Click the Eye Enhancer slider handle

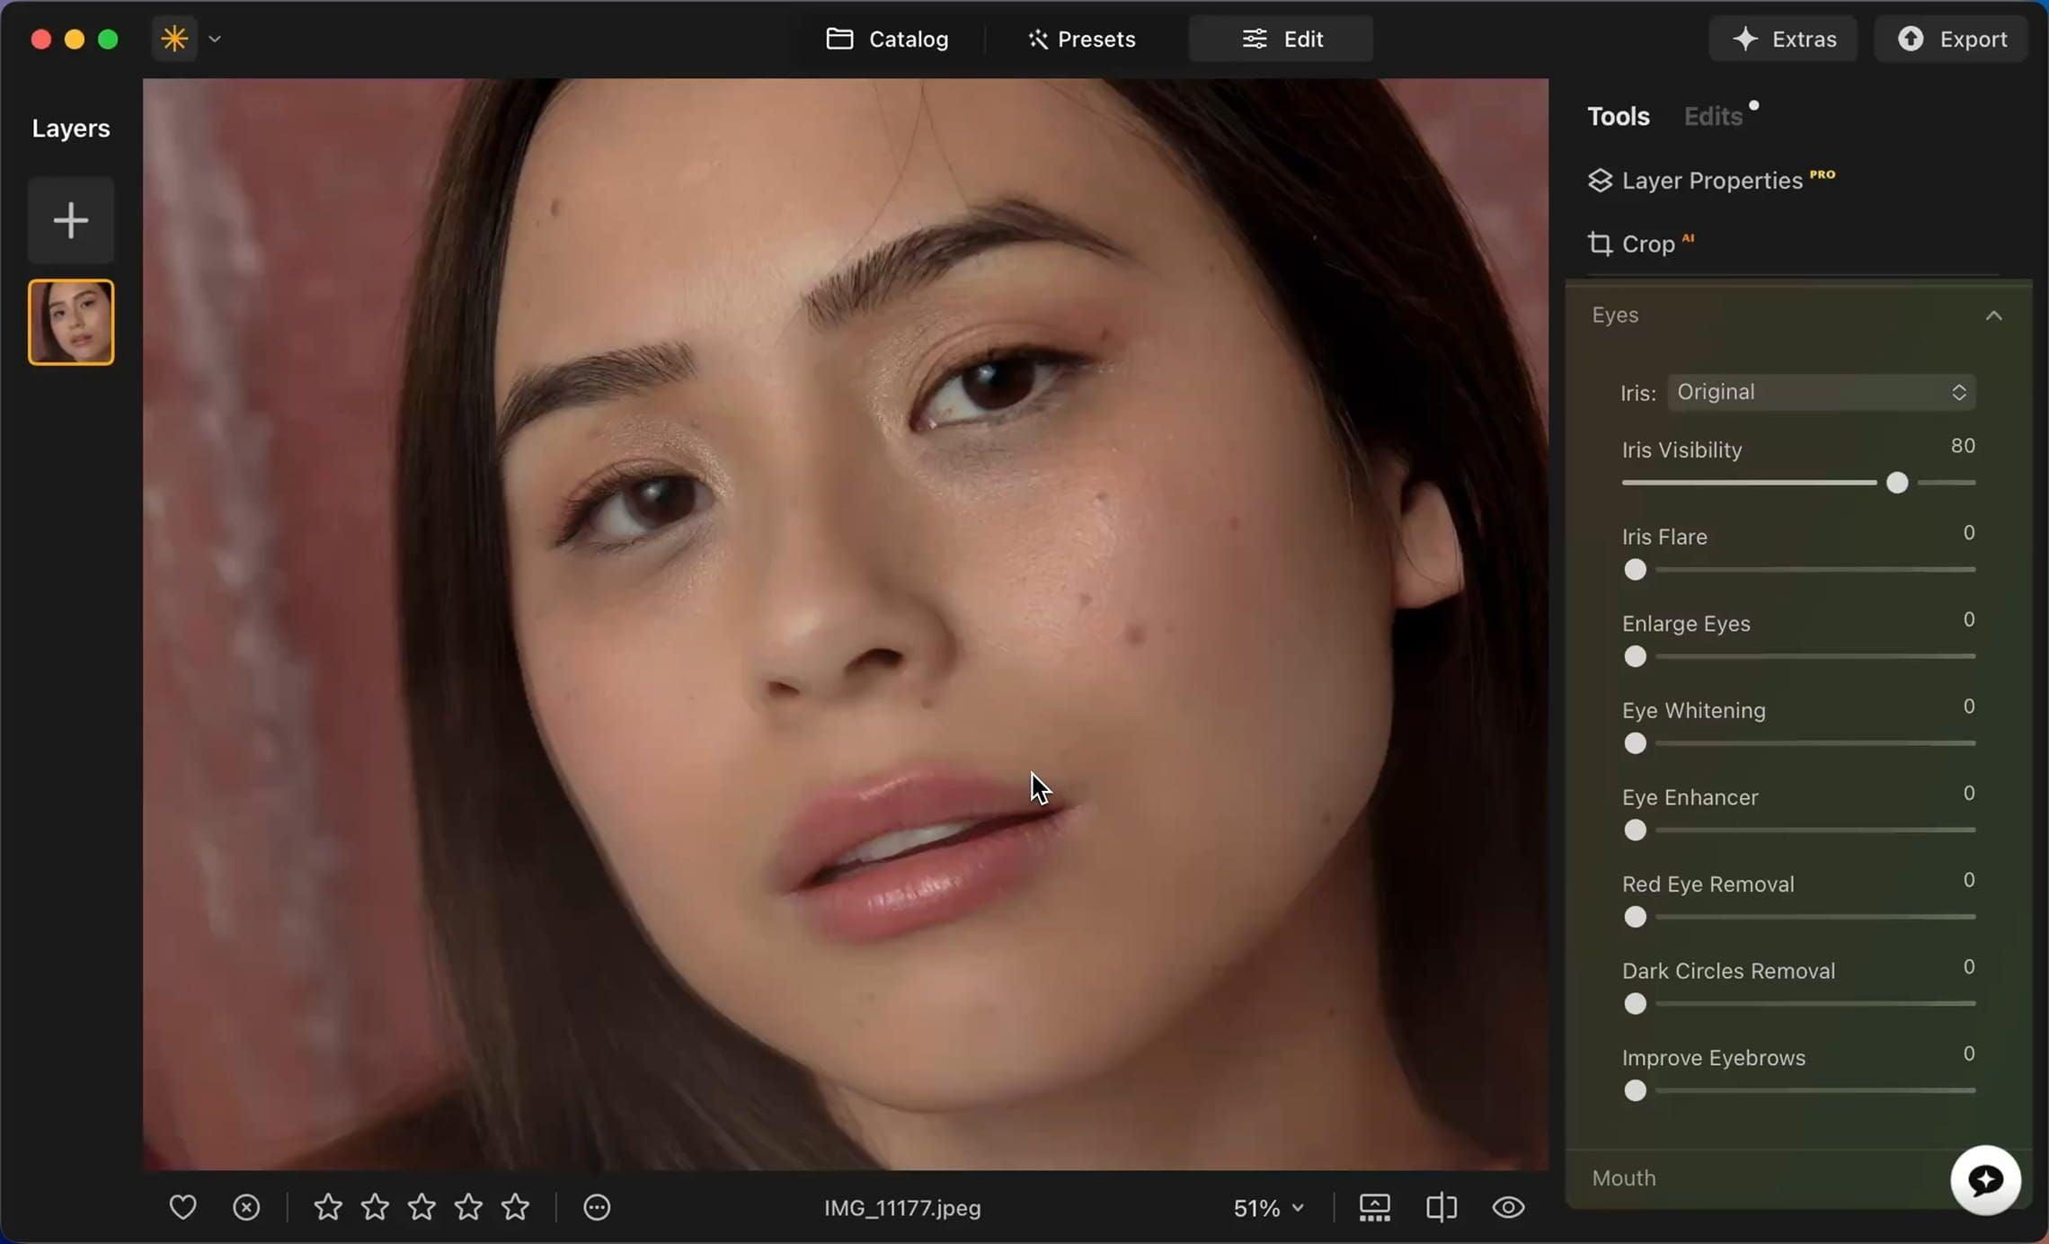tap(1635, 831)
